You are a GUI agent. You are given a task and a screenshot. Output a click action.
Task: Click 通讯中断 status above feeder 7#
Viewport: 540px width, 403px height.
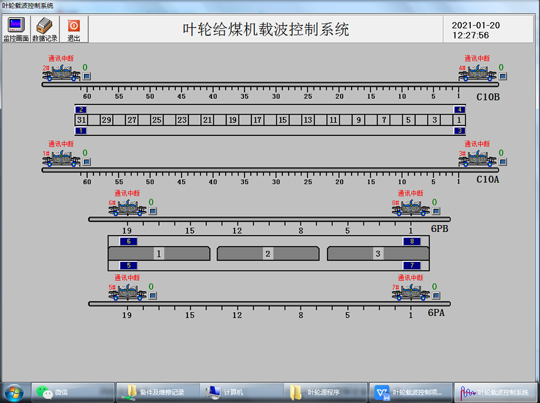(x=411, y=278)
